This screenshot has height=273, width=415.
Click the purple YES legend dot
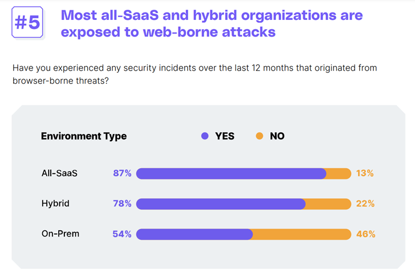(205, 136)
